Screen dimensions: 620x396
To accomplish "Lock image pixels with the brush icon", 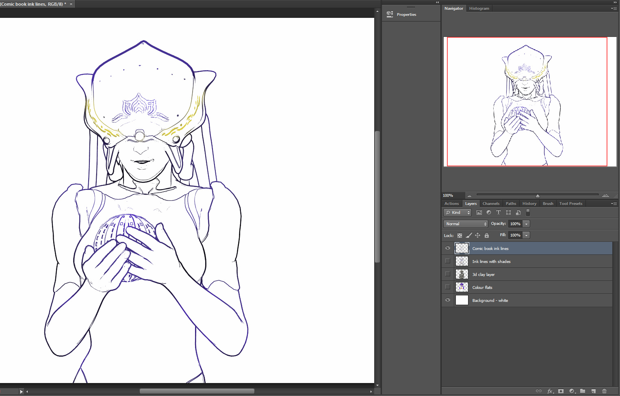I will tap(469, 235).
